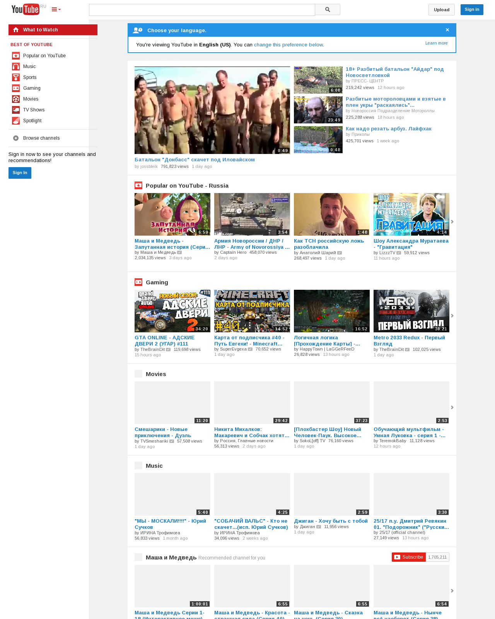Click the home icon in What to Watch

(16, 30)
